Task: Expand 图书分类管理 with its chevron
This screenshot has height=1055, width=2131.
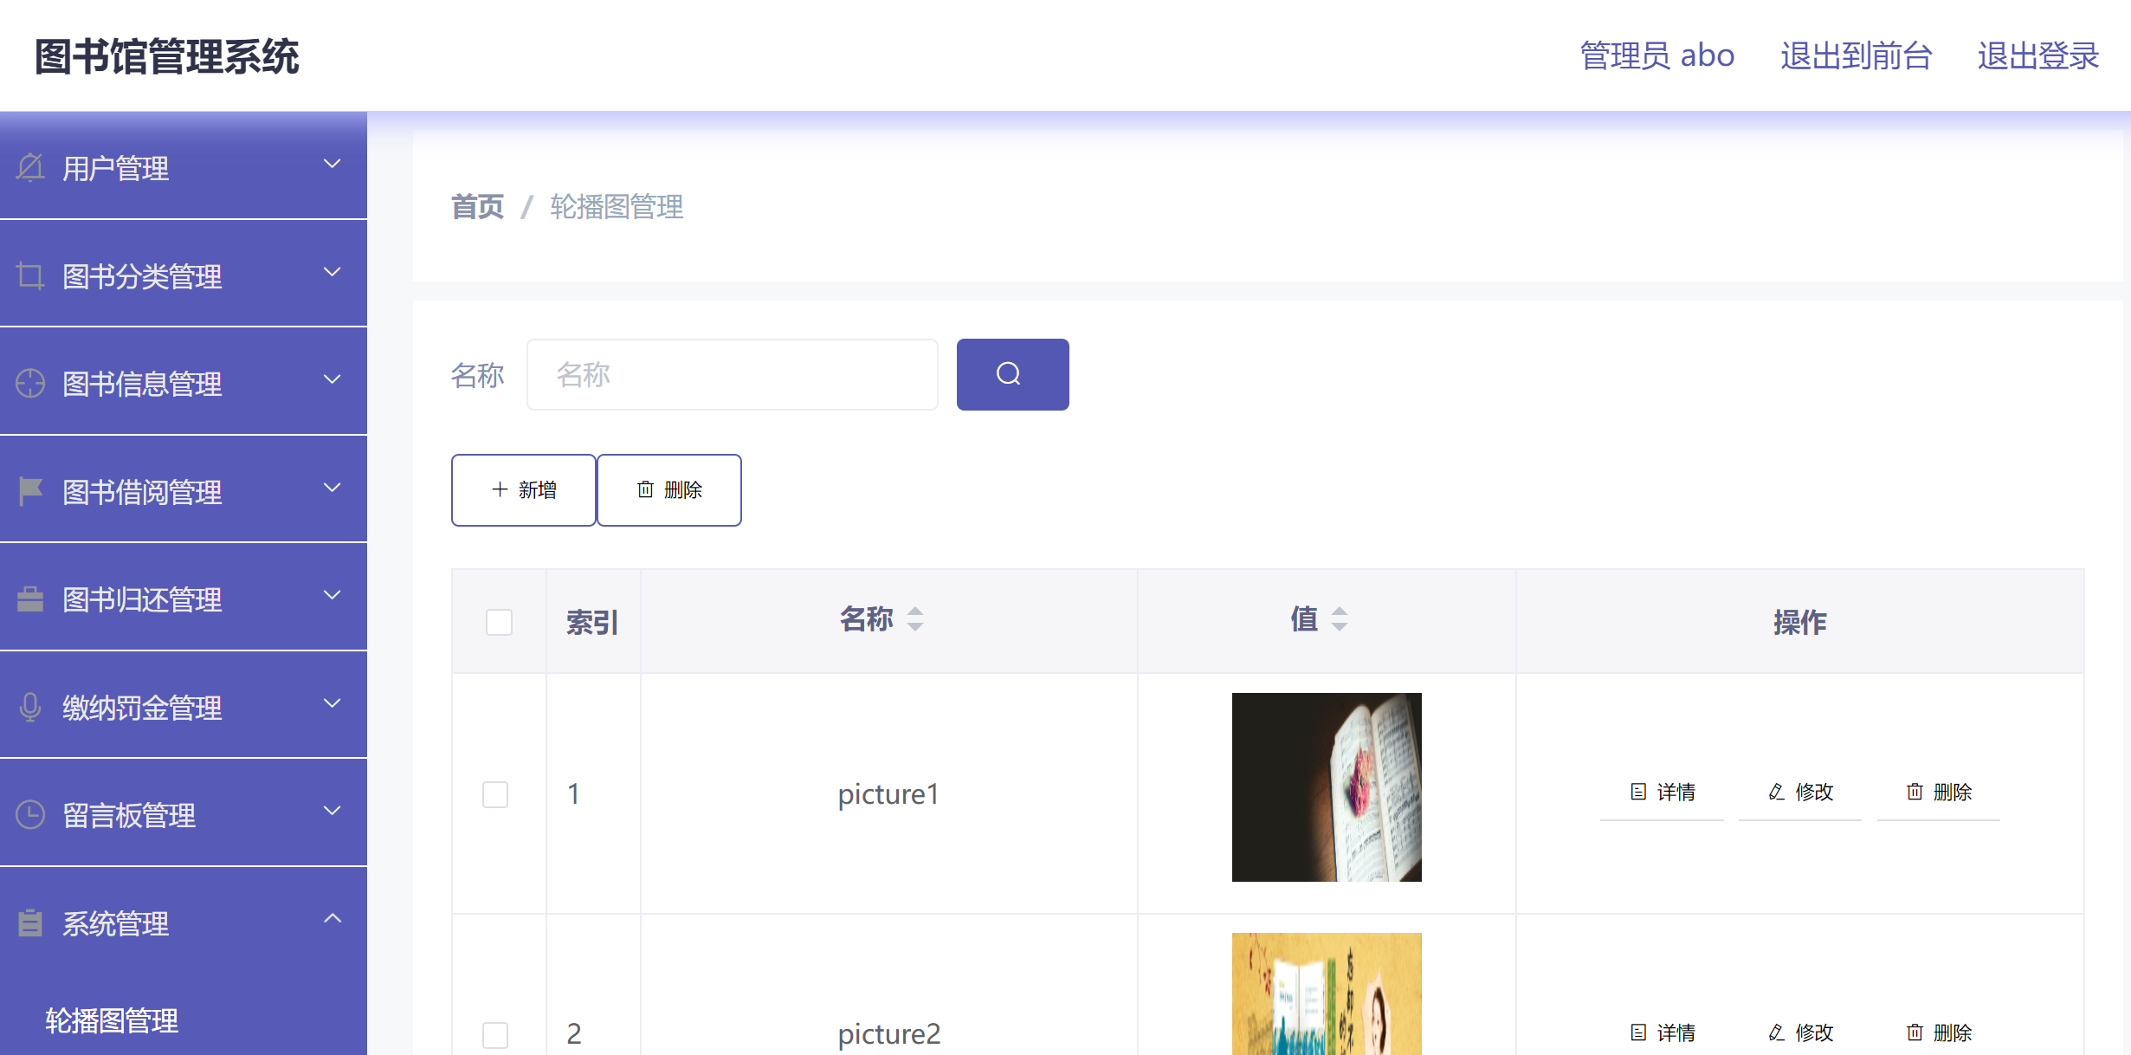Action: coord(333,272)
